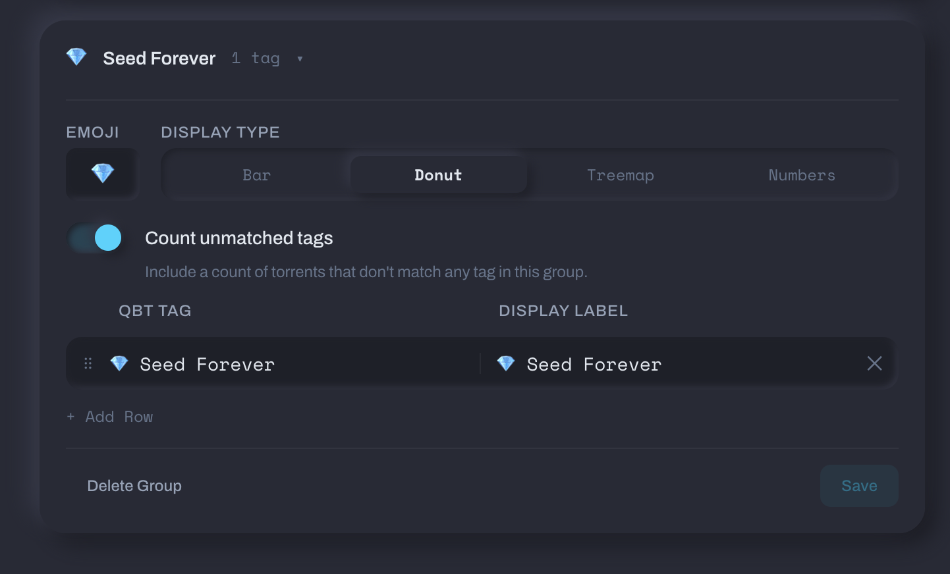Select the Numbers display type
Viewport: 950px width, 574px height.
pyautogui.click(x=802, y=174)
